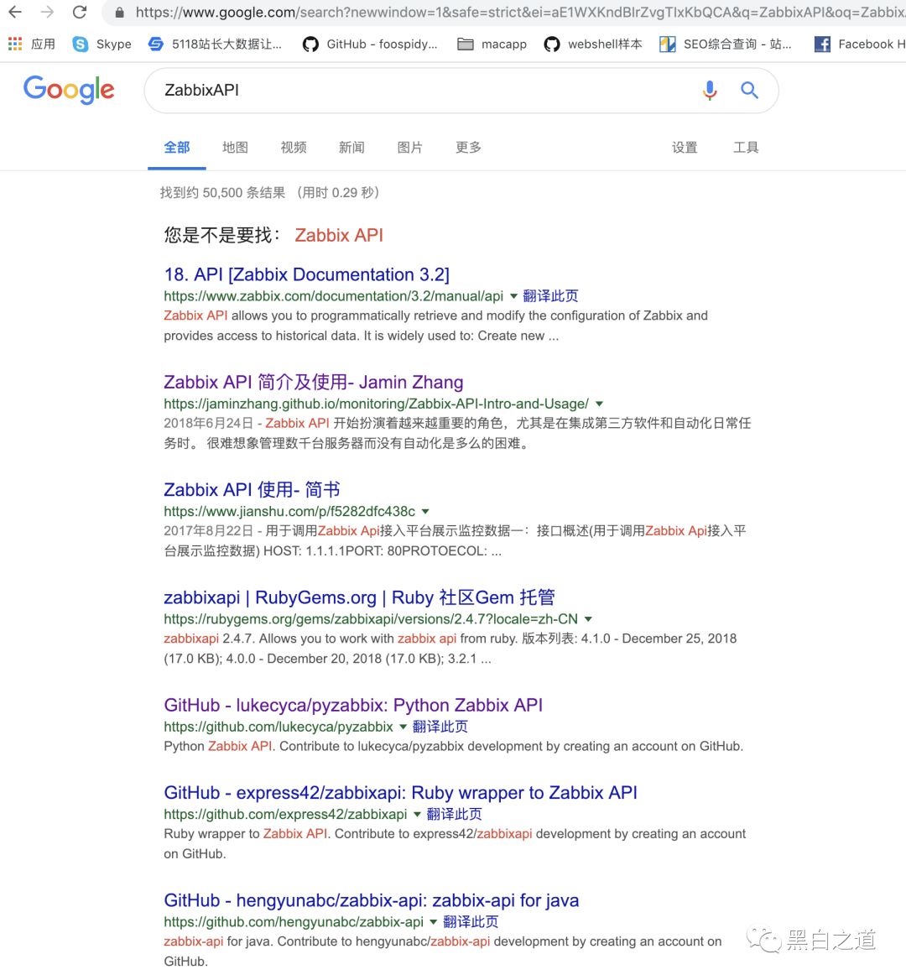
Task: Click the browser address bar URL
Action: point(520,12)
